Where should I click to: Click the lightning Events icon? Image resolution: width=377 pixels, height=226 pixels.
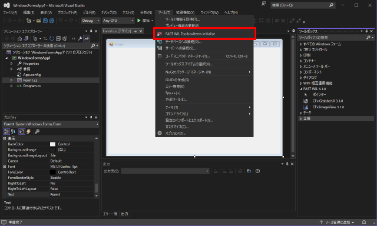pos(29,132)
